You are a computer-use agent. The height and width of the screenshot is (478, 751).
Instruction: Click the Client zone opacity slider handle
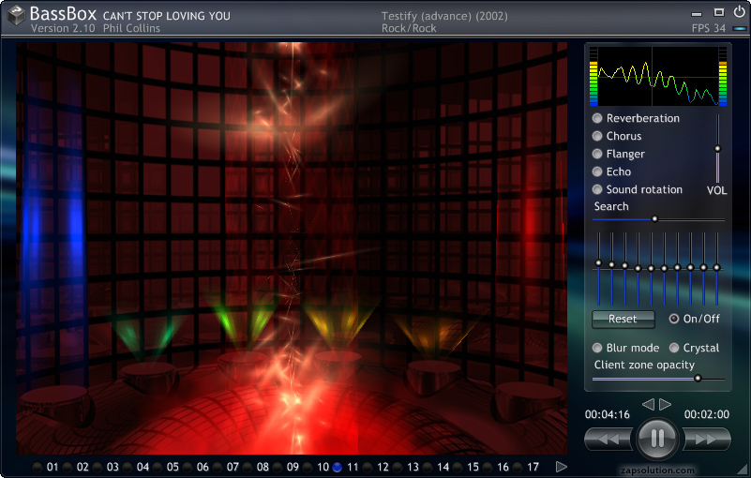pos(698,379)
